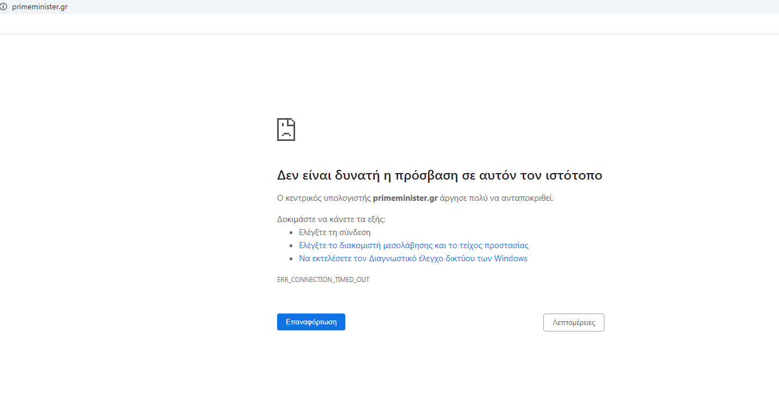Screen dimensions: 779x412
Task: Run the Windows network diagnostics link
Action: pos(413,259)
